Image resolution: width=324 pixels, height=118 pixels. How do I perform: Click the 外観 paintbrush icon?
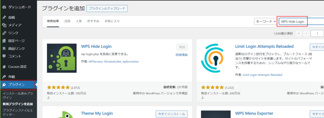pos(4,77)
